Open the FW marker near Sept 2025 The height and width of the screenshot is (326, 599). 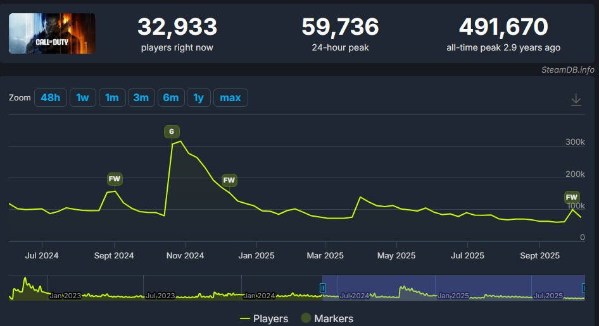pos(572,197)
